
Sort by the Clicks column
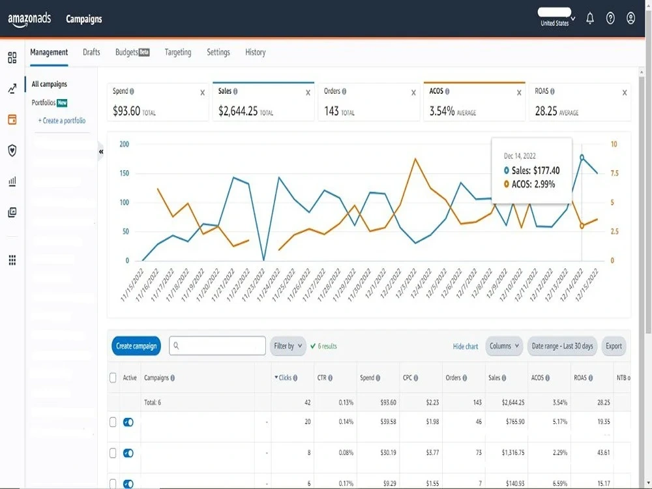click(286, 378)
